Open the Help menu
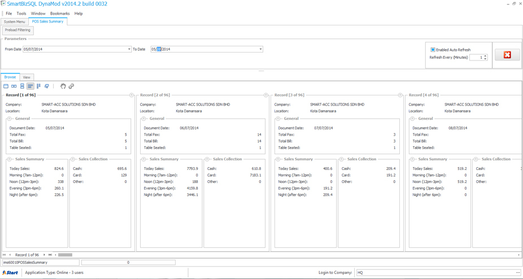The width and height of the screenshot is (523, 279). click(x=79, y=14)
